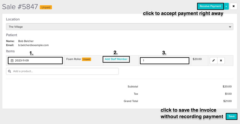The width and height of the screenshot is (240, 124).
Task: Click the calendar icon in the date field
Action: tap(12, 60)
